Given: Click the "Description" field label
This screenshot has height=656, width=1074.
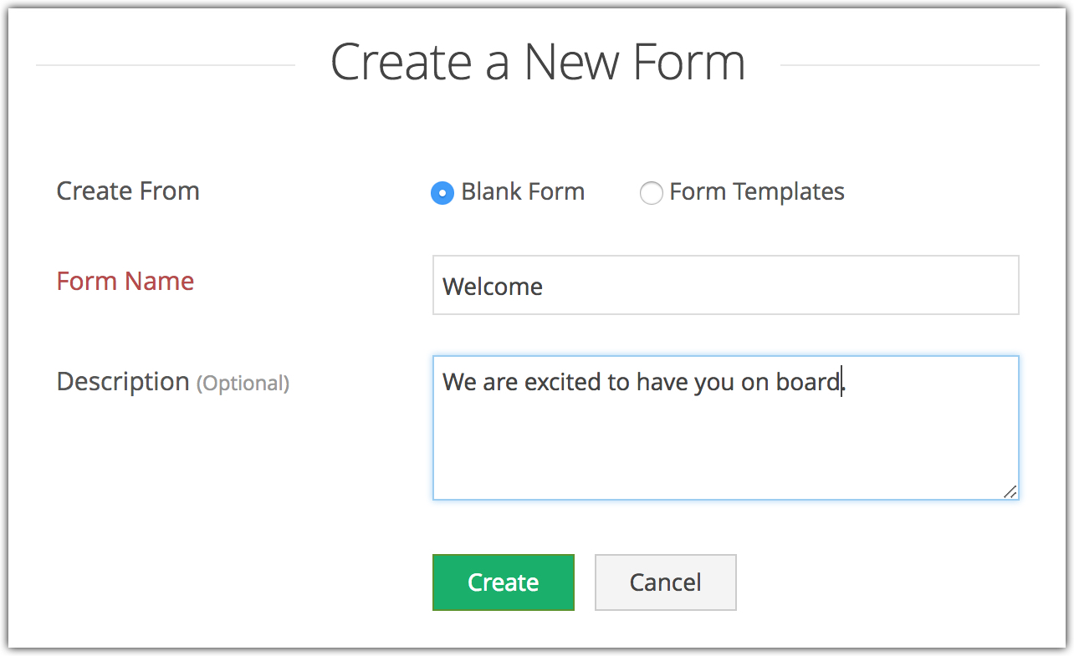Looking at the screenshot, I should (x=123, y=381).
